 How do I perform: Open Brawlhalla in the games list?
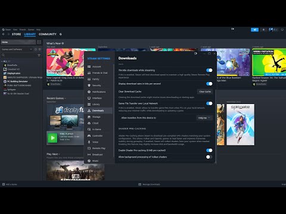[13, 65]
